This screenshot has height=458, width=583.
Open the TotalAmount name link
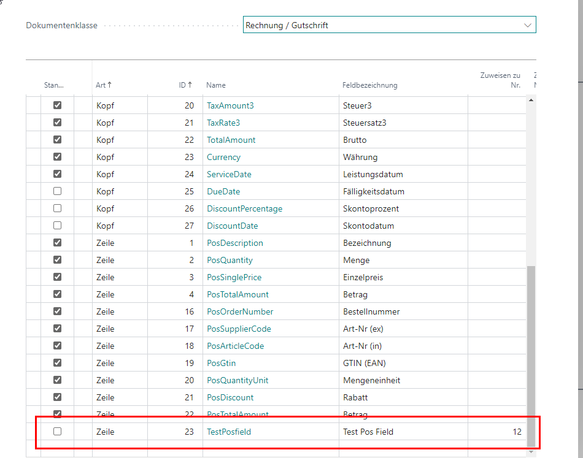[x=231, y=140]
